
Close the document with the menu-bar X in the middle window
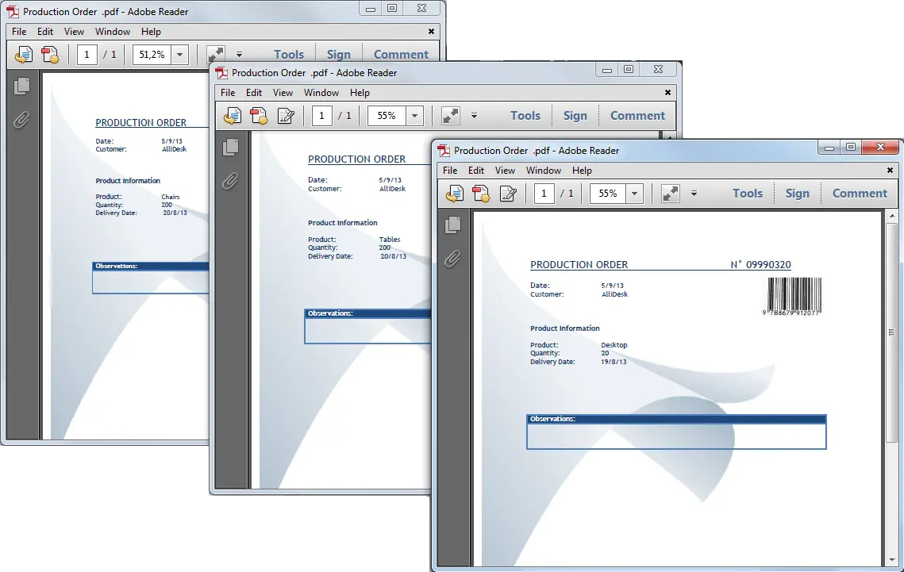tap(667, 93)
